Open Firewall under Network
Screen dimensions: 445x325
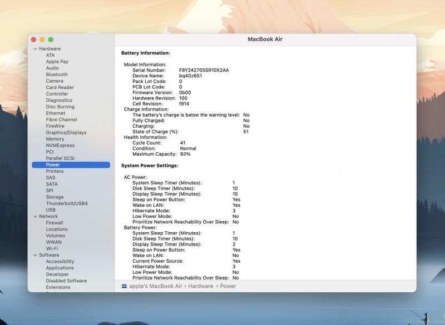point(55,223)
